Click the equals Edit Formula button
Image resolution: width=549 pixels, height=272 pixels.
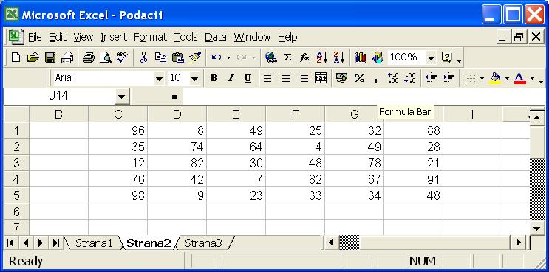174,97
